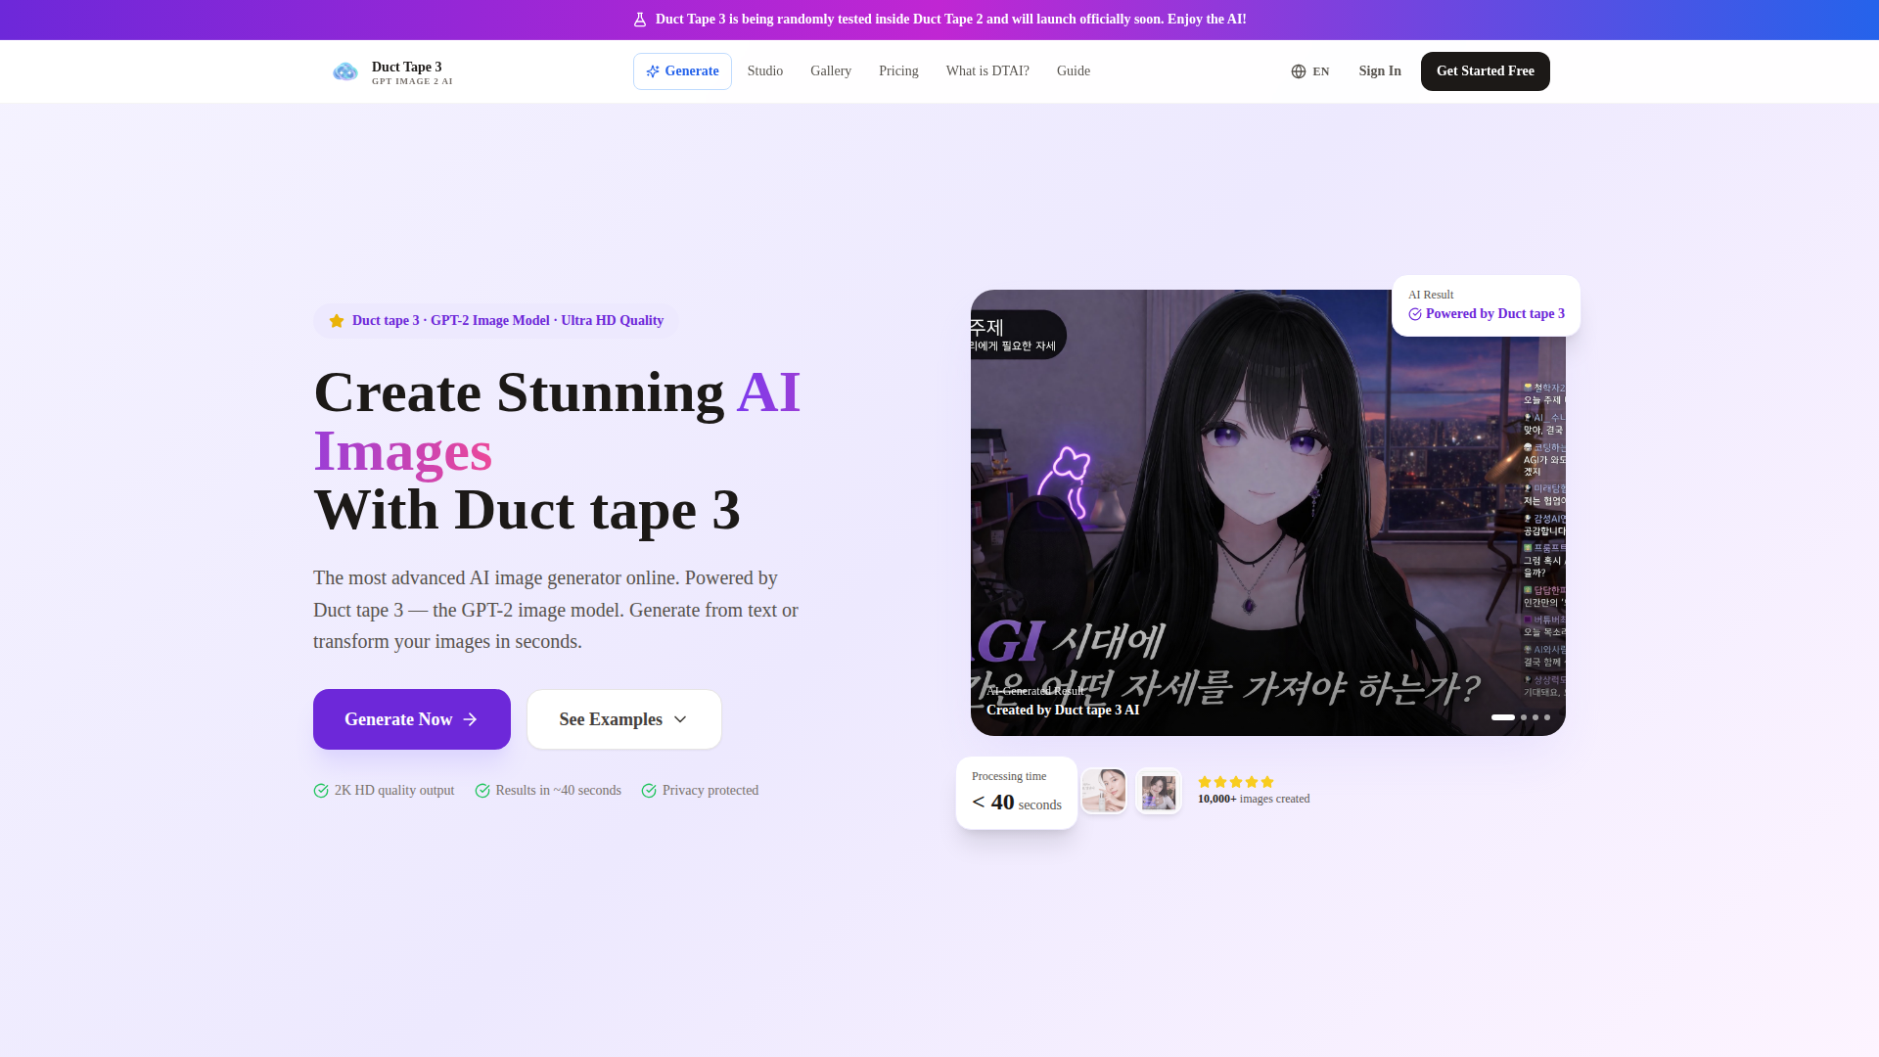
Task: Click the Sign In link
Action: [1380, 71]
